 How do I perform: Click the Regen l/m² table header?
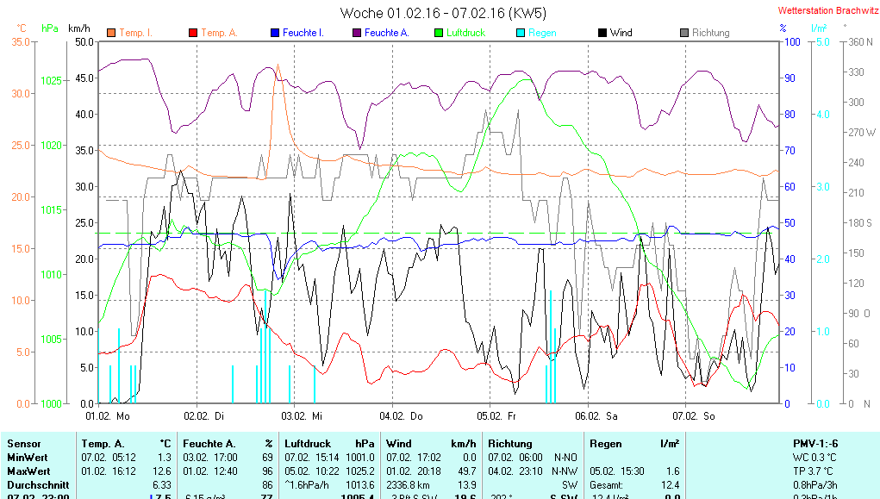click(634, 443)
